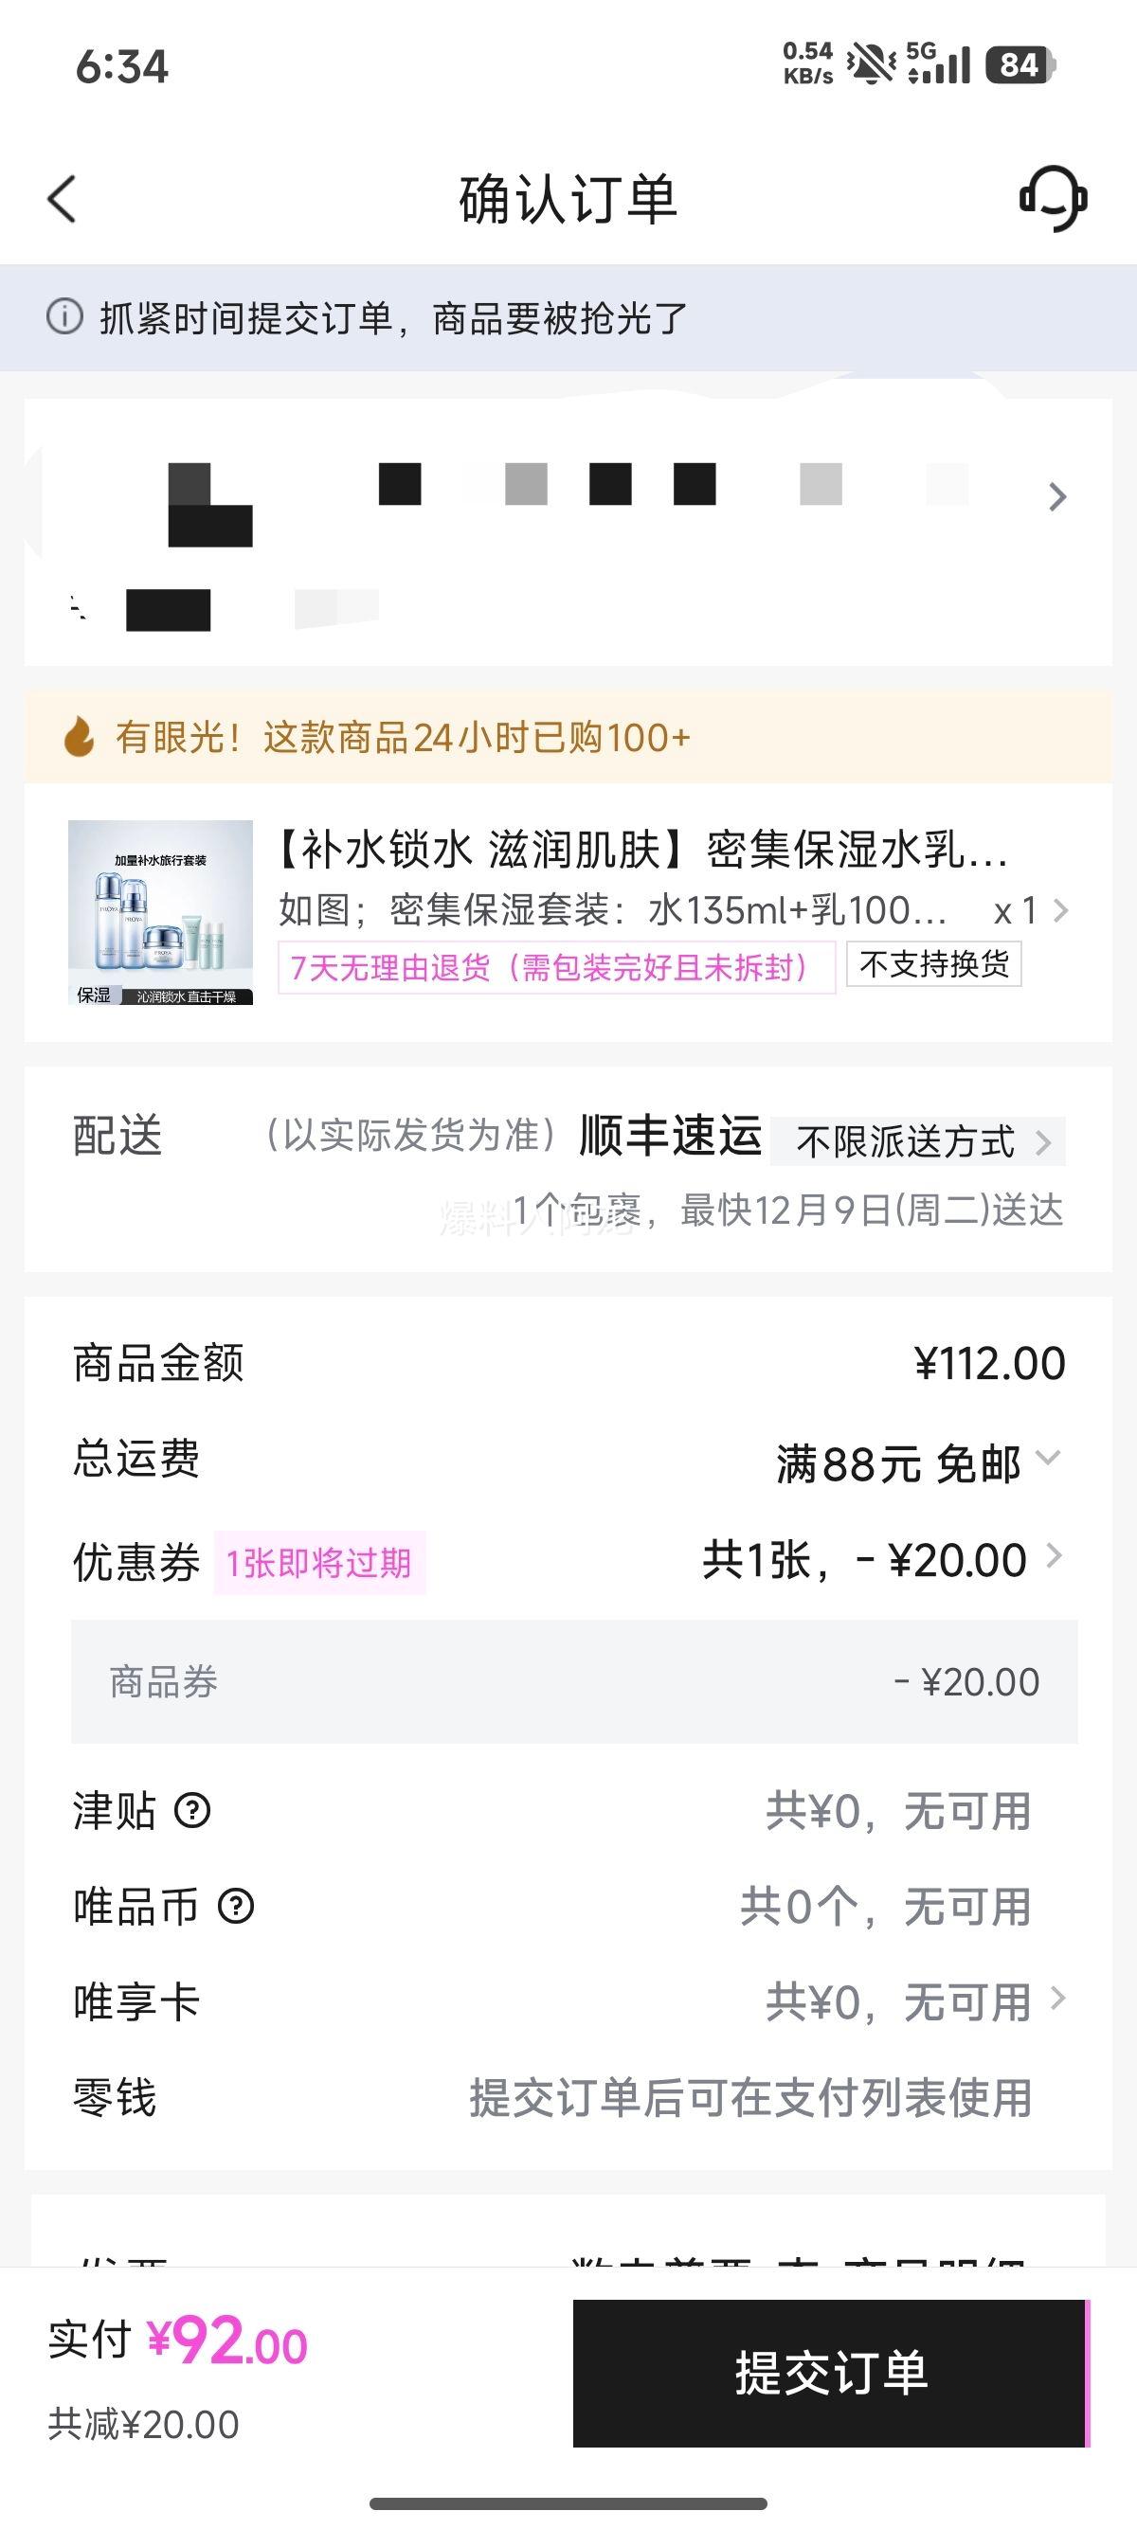This screenshot has height=2529, width=1137.
Task: Expand the 总运费 shipping fee details
Action: [x=1048, y=1457]
